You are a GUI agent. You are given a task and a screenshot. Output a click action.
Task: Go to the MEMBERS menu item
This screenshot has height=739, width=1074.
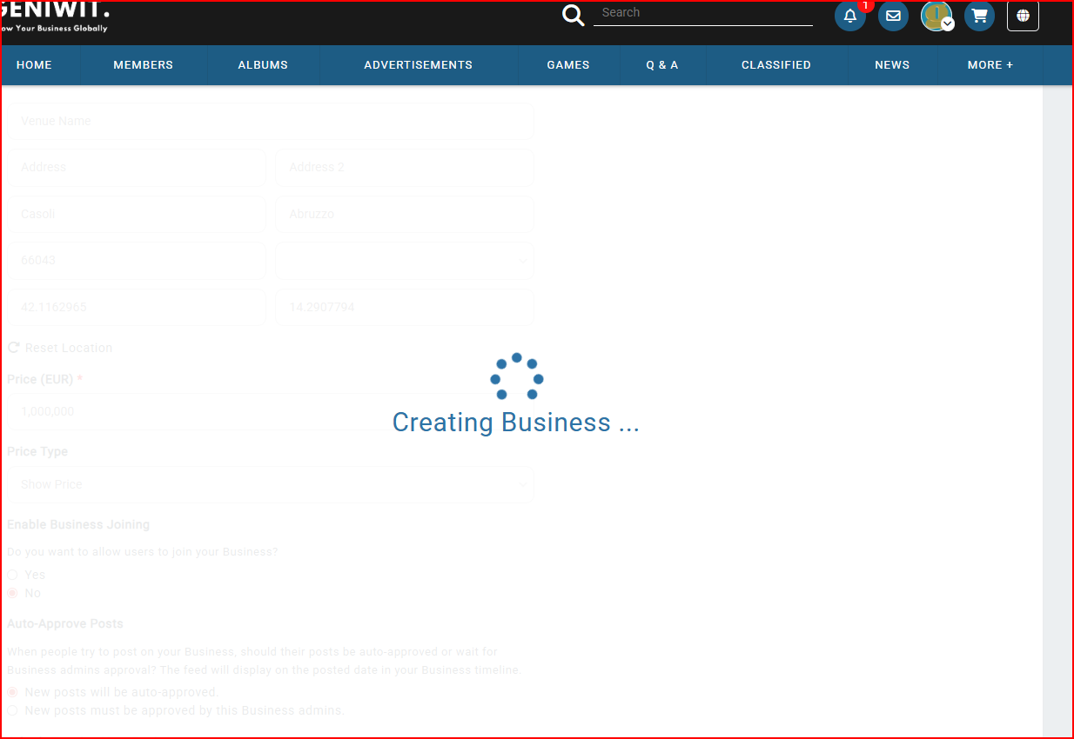[143, 65]
